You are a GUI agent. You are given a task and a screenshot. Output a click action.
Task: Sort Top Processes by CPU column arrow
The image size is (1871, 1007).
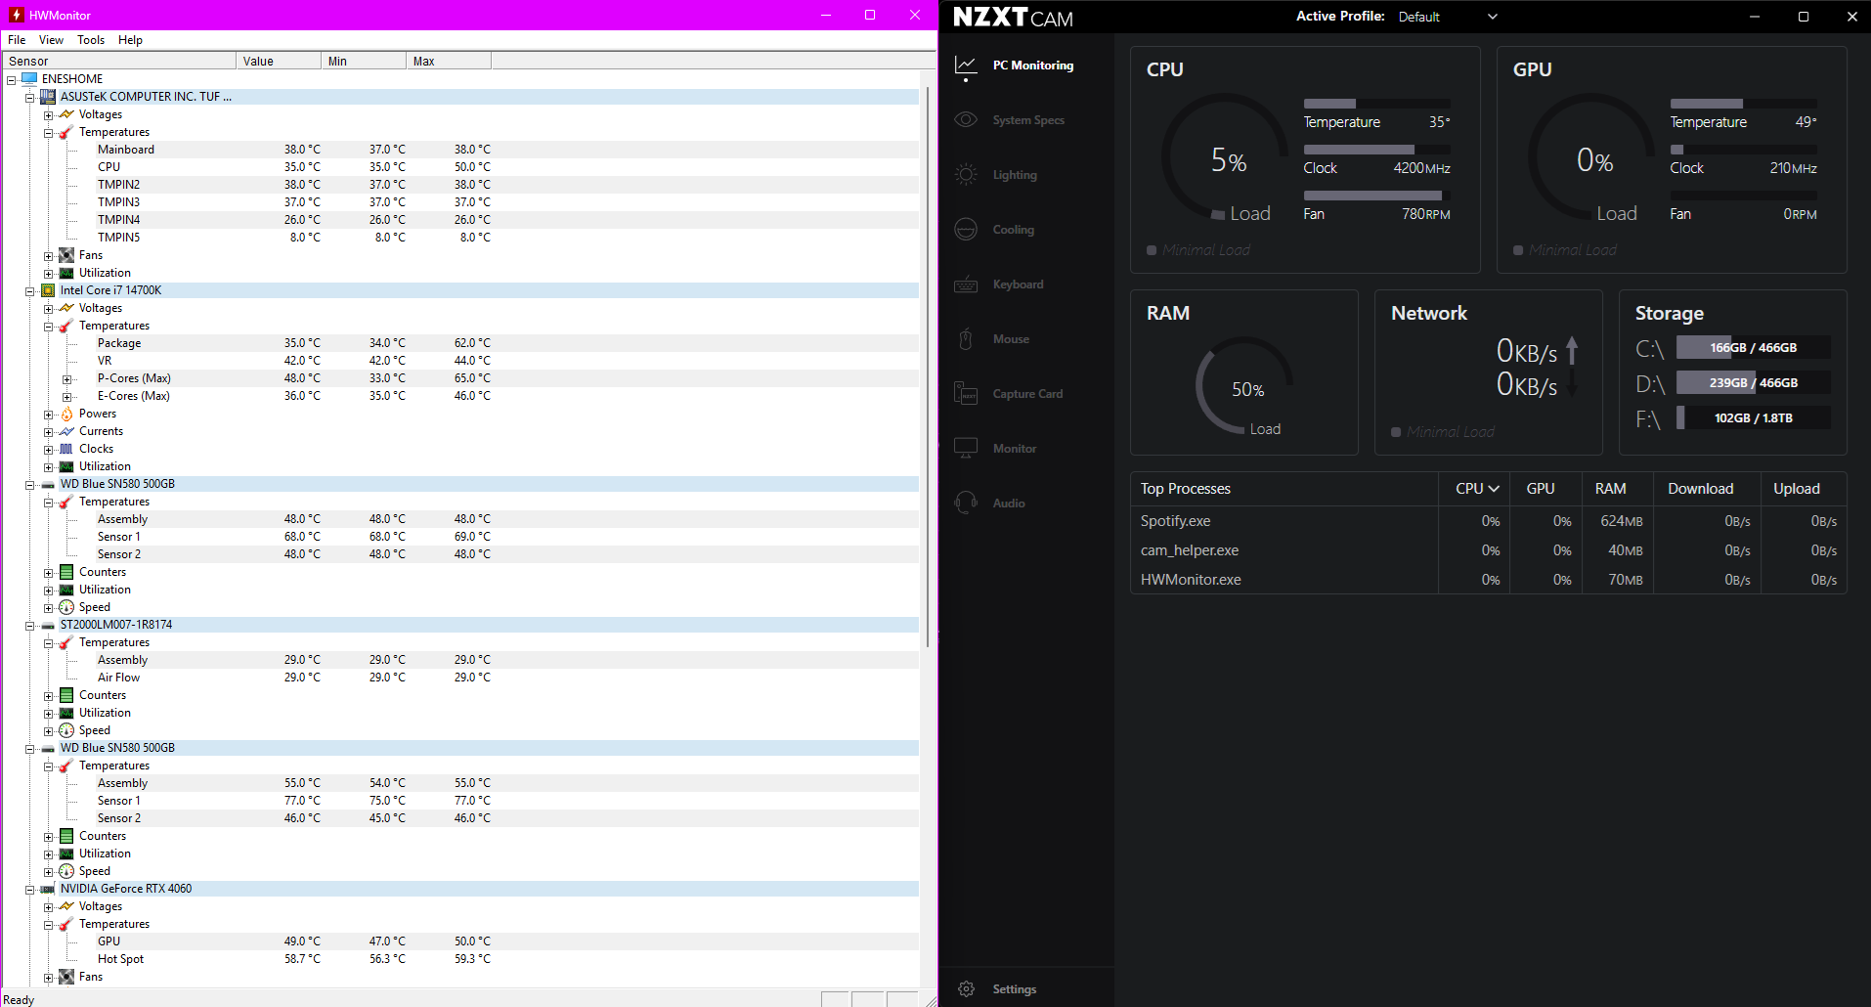[x=1494, y=489]
